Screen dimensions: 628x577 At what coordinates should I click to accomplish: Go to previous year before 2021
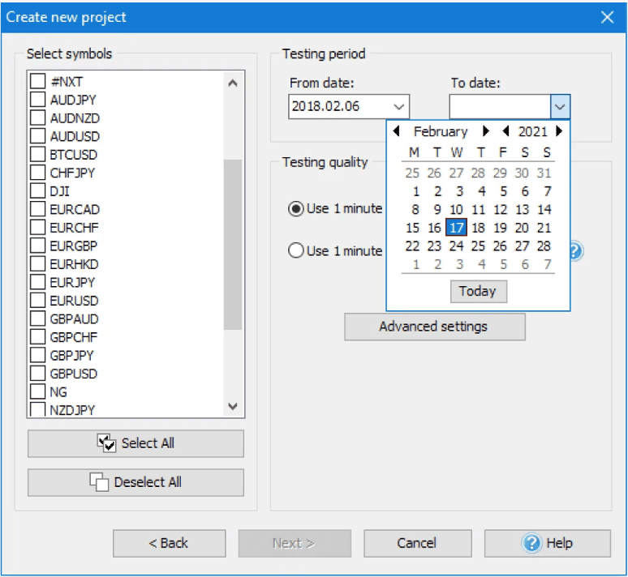505,131
